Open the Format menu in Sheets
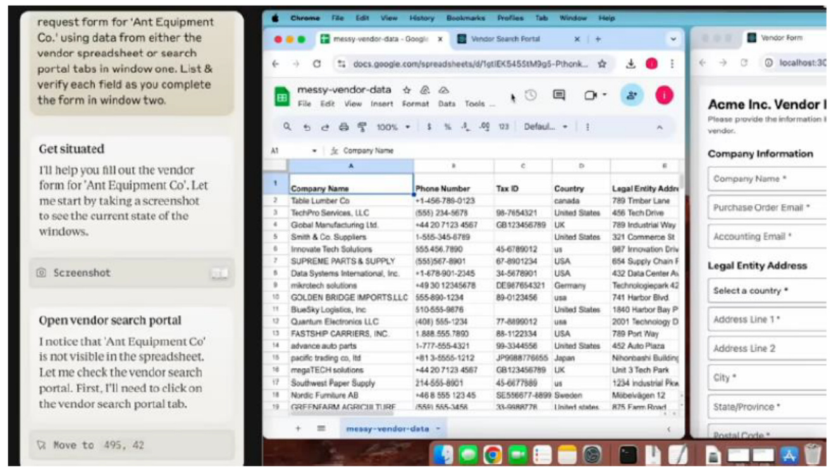831x467 pixels. (415, 104)
